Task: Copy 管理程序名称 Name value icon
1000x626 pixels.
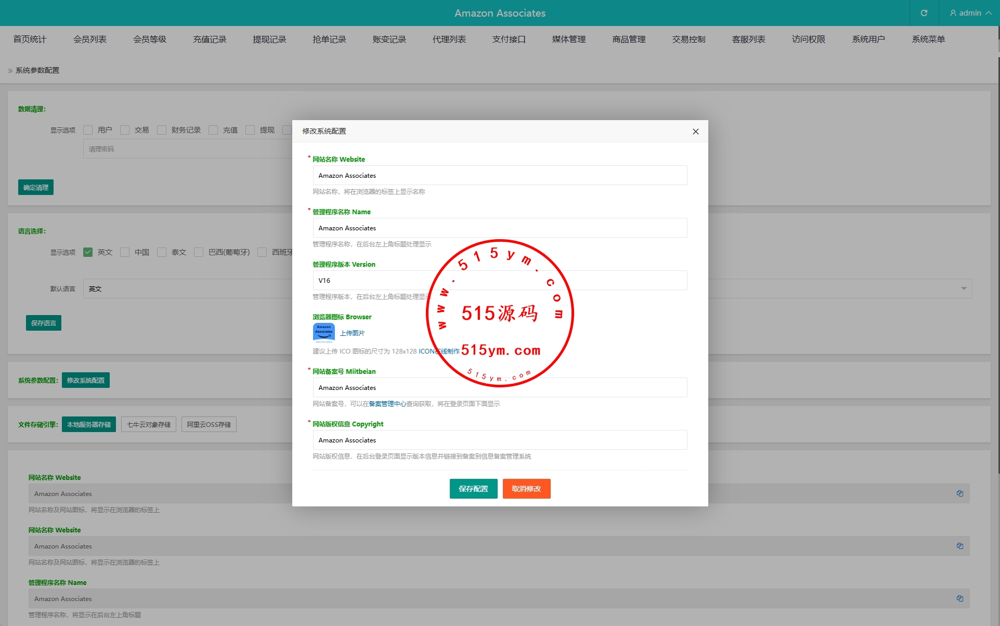Action: [x=960, y=598]
